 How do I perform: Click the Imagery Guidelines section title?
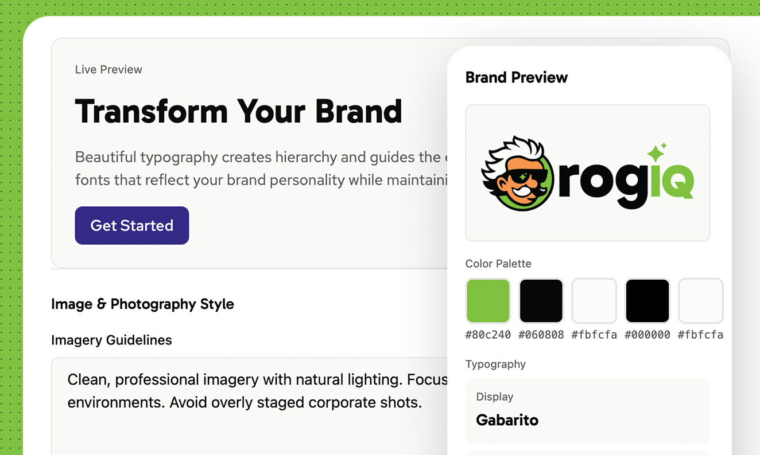111,340
